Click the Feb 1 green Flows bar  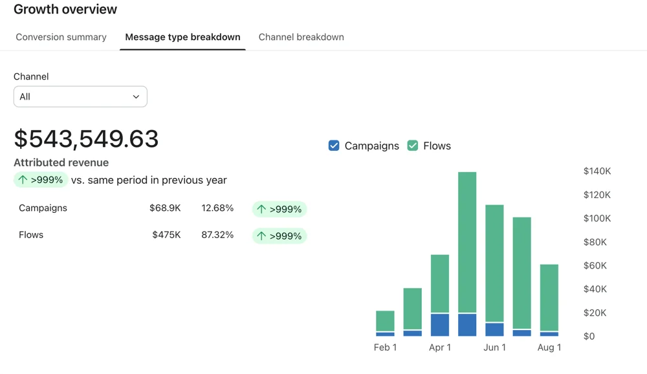(x=385, y=321)
